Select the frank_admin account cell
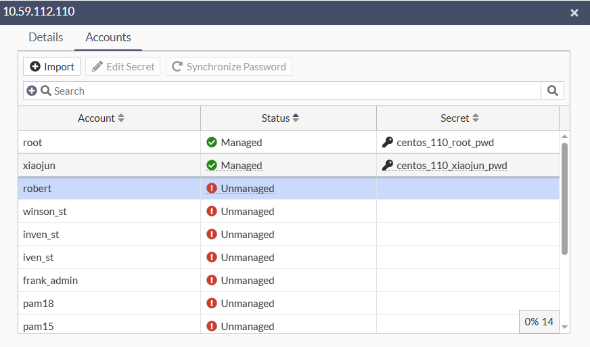Viewport: 590px width, 347px height. pyautogui.click(x=109, y=280)
